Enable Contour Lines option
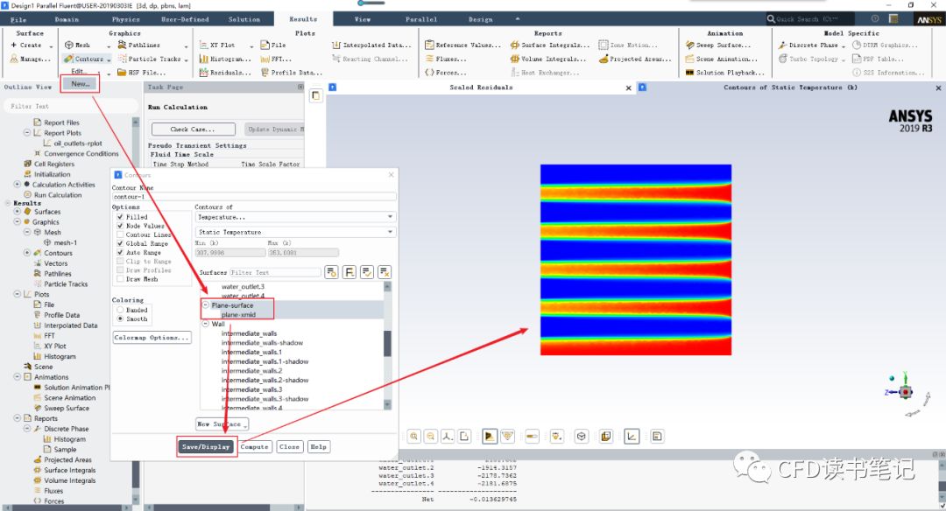 point(120,235)
